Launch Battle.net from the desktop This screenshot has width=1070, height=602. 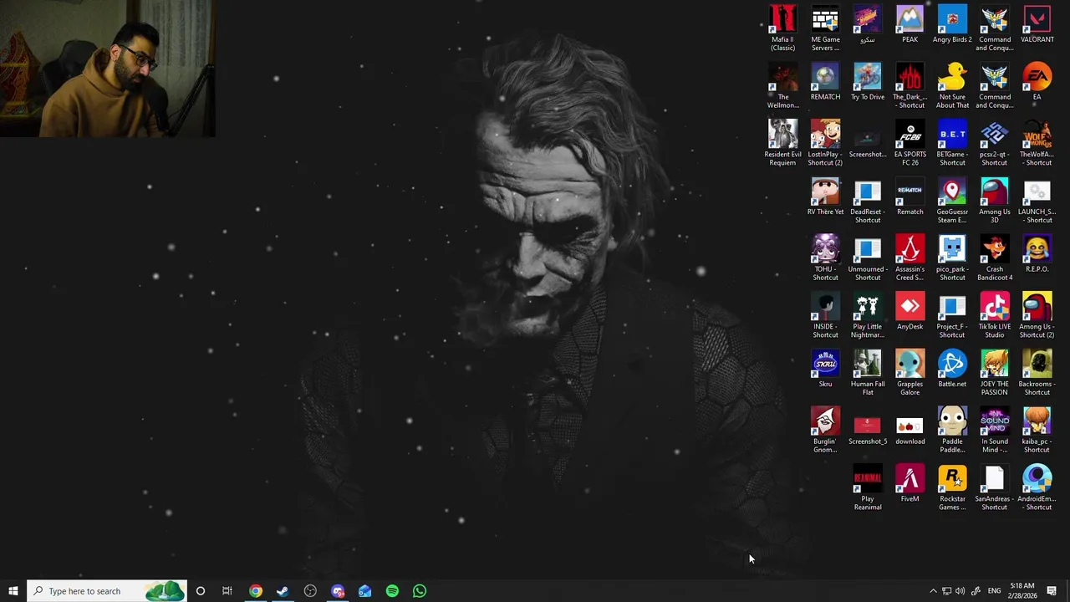(952, 368)
